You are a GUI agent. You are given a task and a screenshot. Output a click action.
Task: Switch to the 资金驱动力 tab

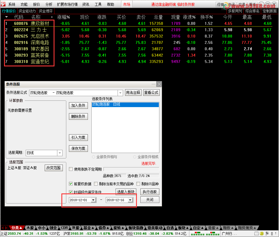tap(27, 11)
